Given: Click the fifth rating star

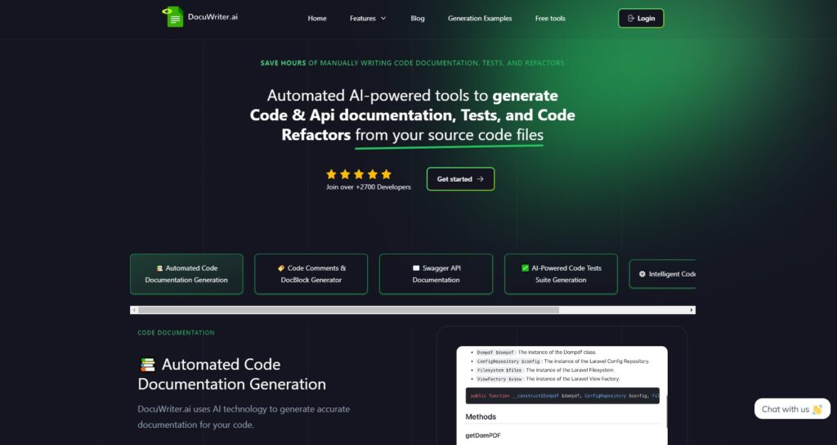Looking at the screenshot, I should tap(387, 174).
